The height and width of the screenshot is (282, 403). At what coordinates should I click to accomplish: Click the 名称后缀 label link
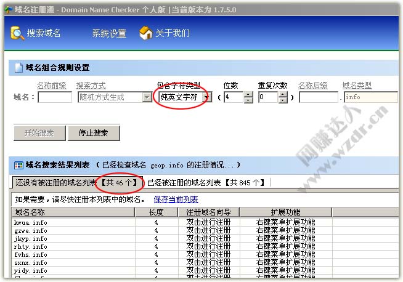pos(313,85)
